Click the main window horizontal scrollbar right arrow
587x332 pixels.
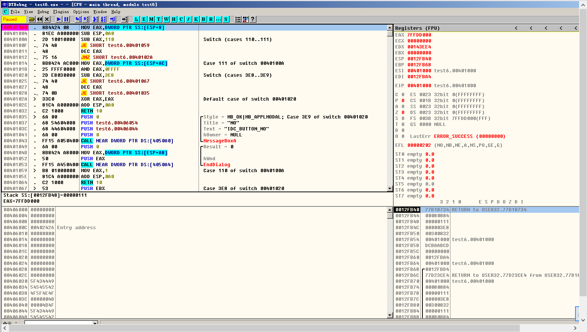[575, 328]
